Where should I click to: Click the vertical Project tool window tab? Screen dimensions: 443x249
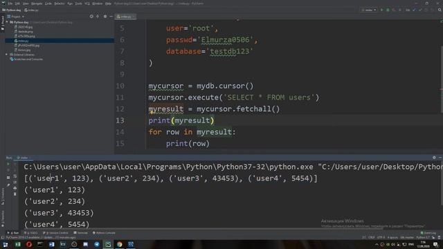(3, 23)
